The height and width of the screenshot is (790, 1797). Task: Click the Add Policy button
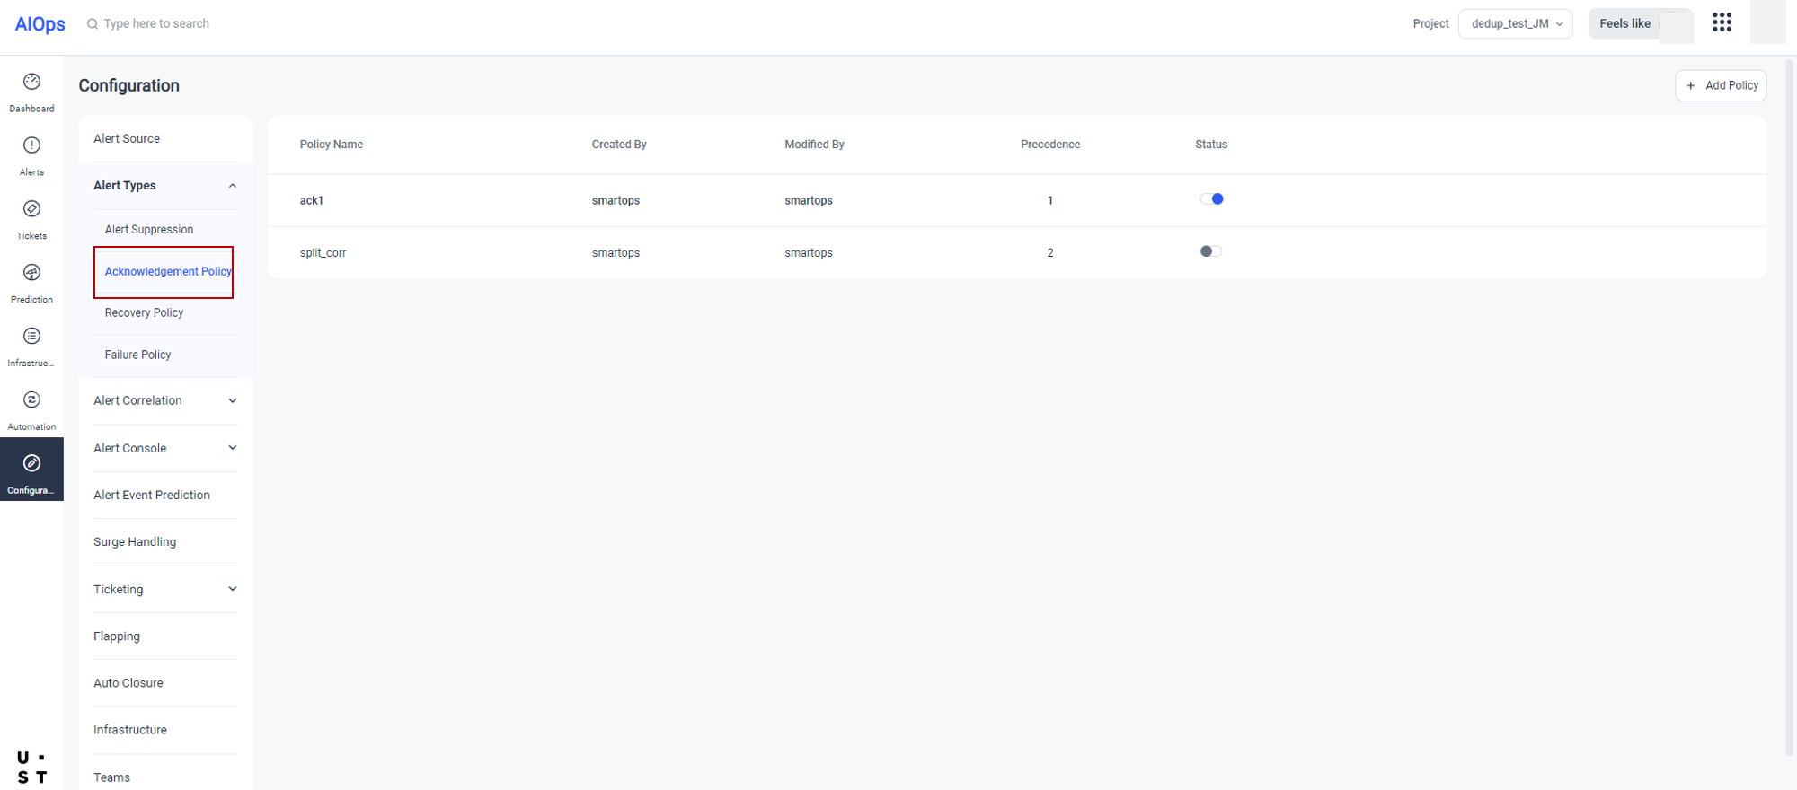(x=1721, y=86)
